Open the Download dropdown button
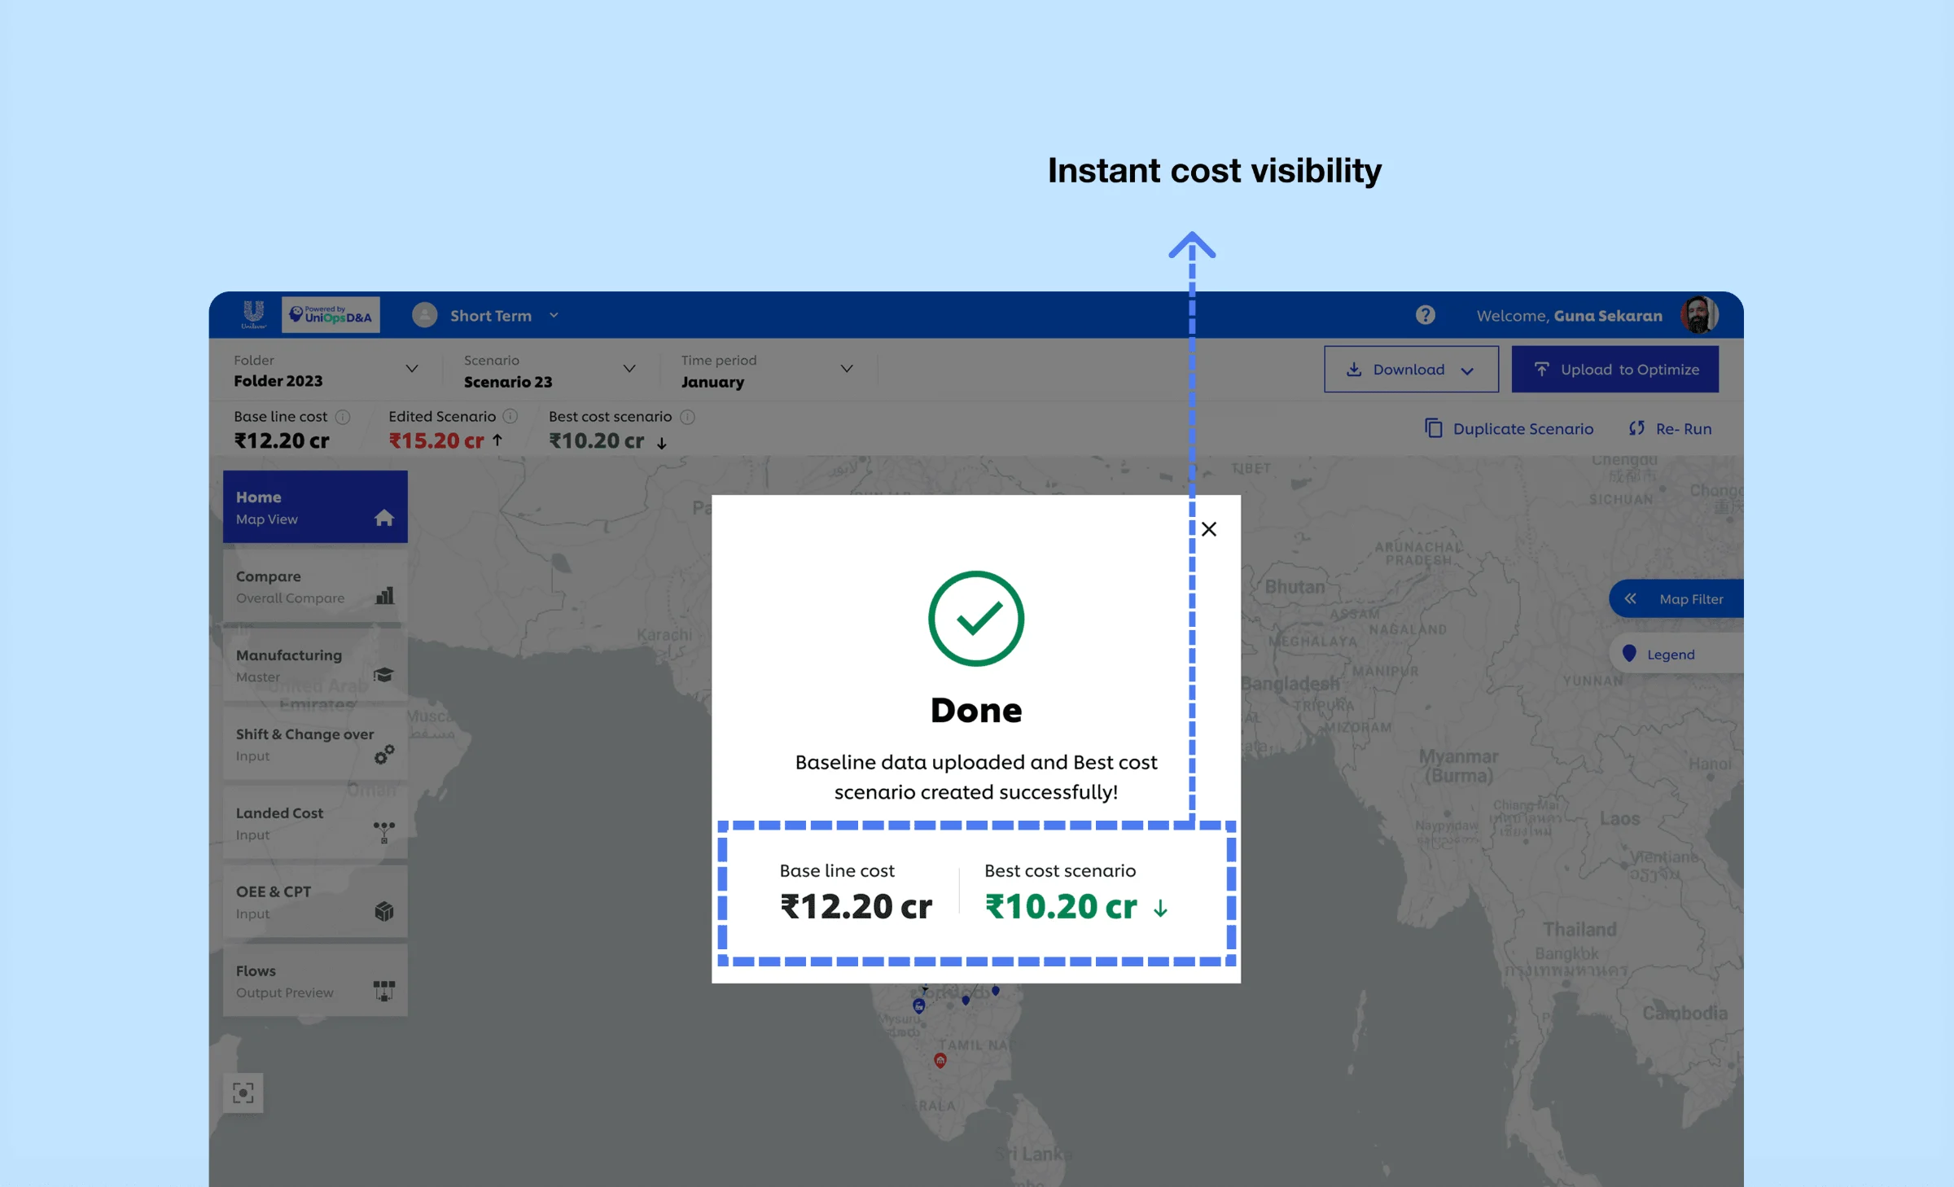The height and width of the screenshot is (1187, 1954). 1411,370
